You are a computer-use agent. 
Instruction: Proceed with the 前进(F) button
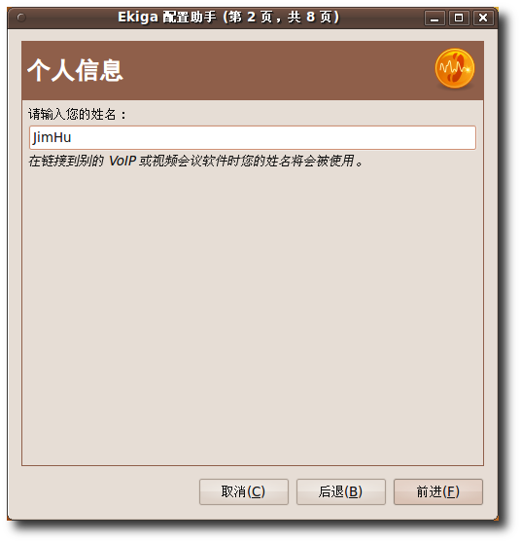438,491
